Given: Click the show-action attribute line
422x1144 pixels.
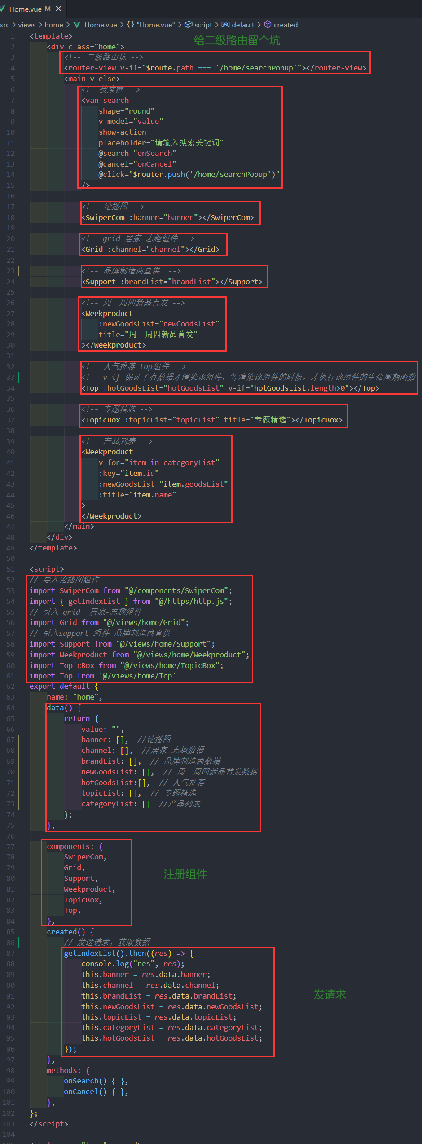Looking at the screenshot, I should click(122, 132).
